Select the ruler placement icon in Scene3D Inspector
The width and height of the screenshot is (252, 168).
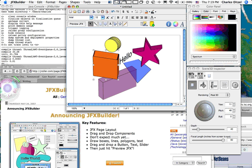(214, 85)
